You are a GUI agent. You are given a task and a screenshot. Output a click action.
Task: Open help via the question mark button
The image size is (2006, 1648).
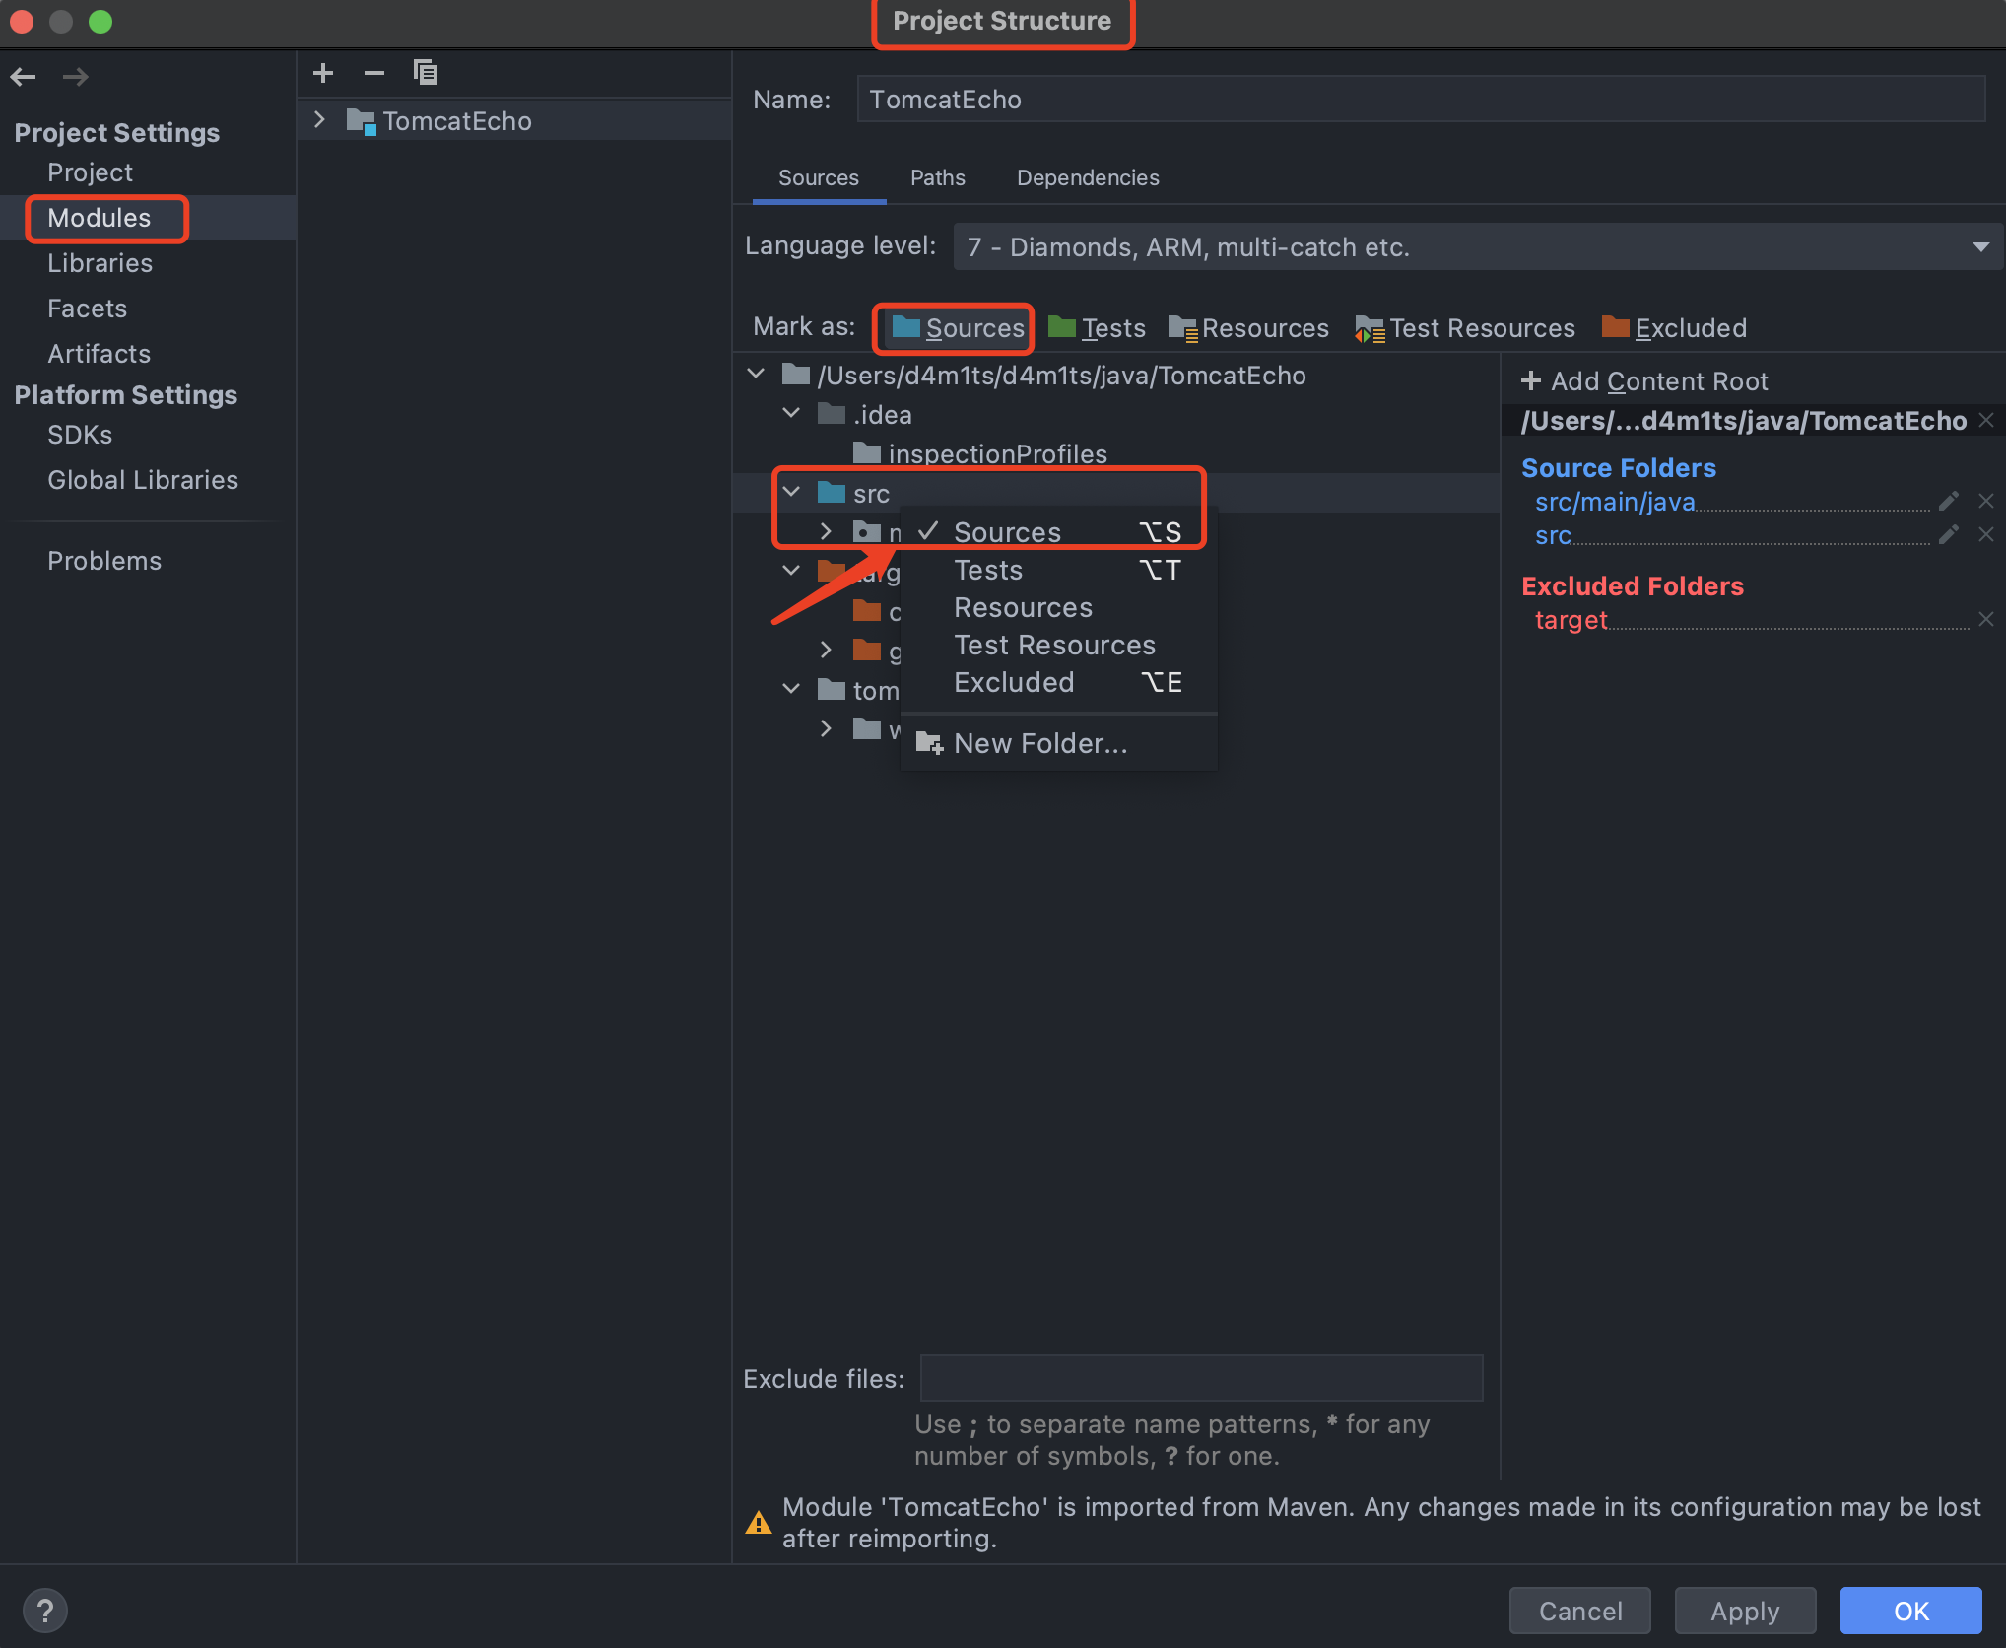(x=44, y=1612)
